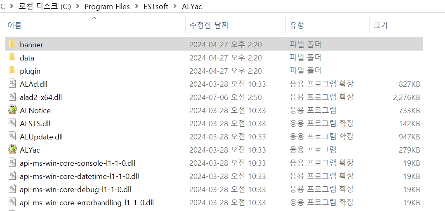This screenshot has height=211, width=445.
Task: Click the ALUpdate.dll file icon
Action: 12,137
